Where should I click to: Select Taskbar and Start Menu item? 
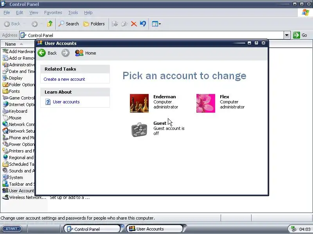tap(18, 184)
